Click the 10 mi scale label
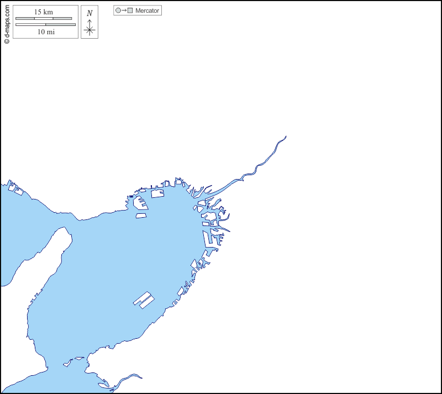The width and height of the screenshot is (442, 394). (46, 32)
